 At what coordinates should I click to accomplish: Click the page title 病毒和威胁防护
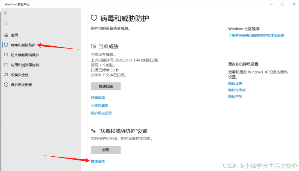click(x=125, y=18)
